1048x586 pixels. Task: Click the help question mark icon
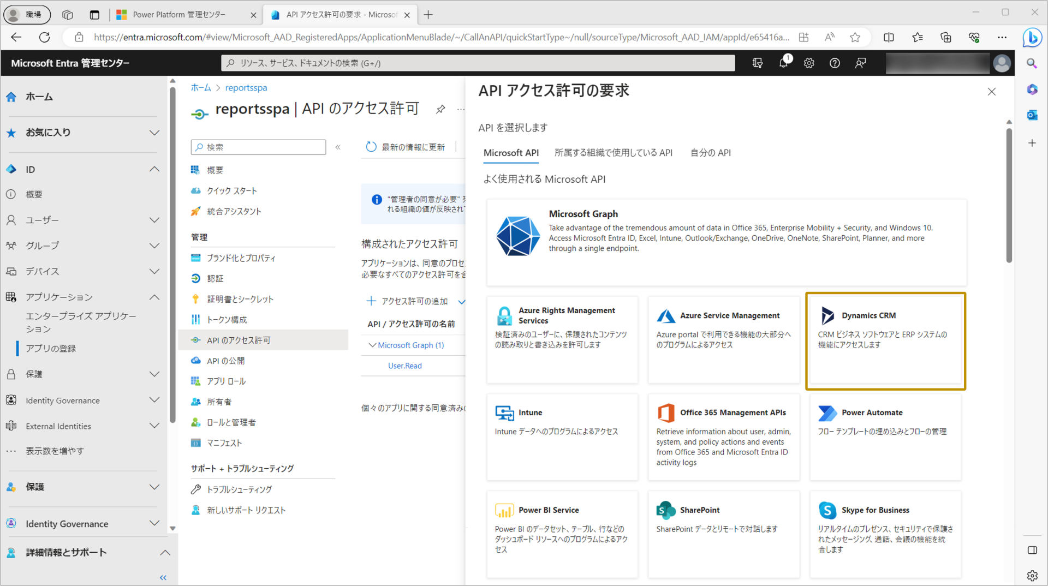pyautogui.click(x=835, y=63)
